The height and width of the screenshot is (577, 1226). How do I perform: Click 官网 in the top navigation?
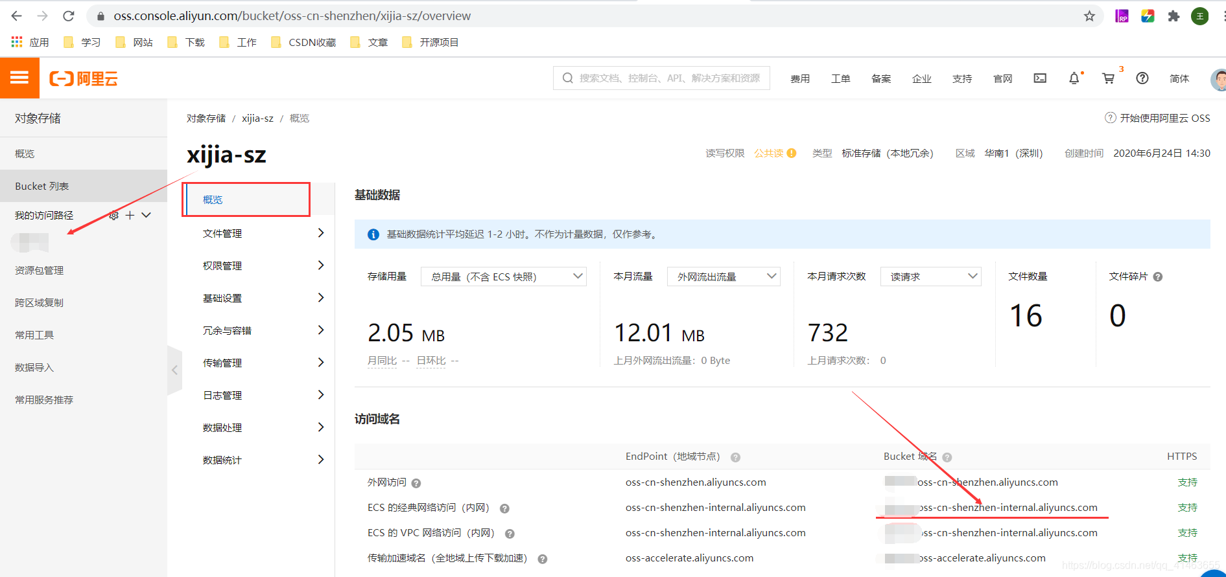[x=1003, y=78]
